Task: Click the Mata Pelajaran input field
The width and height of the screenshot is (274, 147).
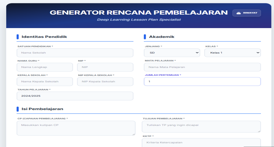Action: pos(202,67)
